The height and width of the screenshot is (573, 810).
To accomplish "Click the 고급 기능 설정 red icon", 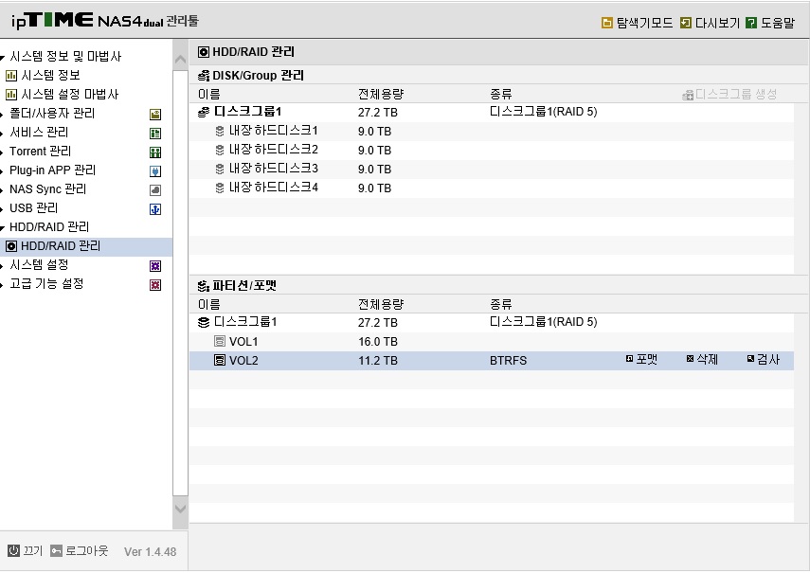I will pyautogui.click(x=155, y=285).
